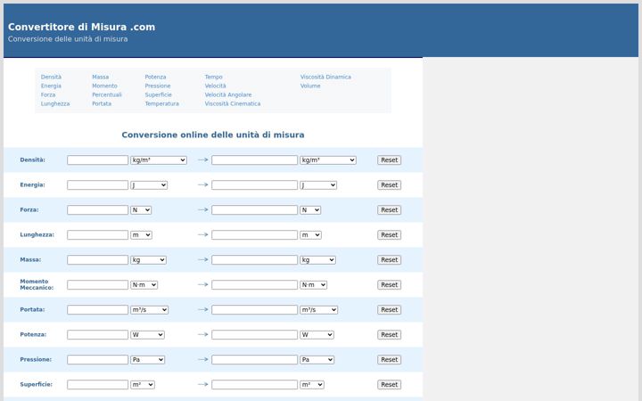Screen dimensions: 642x401
Task: Open the Forza source unit N dropdown
Action: (x=141, y=210)
